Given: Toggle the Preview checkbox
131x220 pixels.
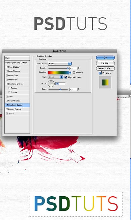Looking at the screenshot, I should coord(100,73).
